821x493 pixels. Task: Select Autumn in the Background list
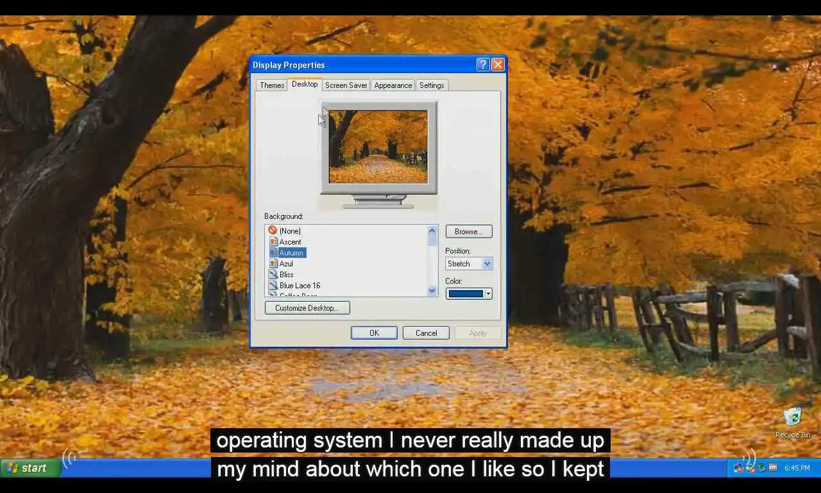point(292,253)
